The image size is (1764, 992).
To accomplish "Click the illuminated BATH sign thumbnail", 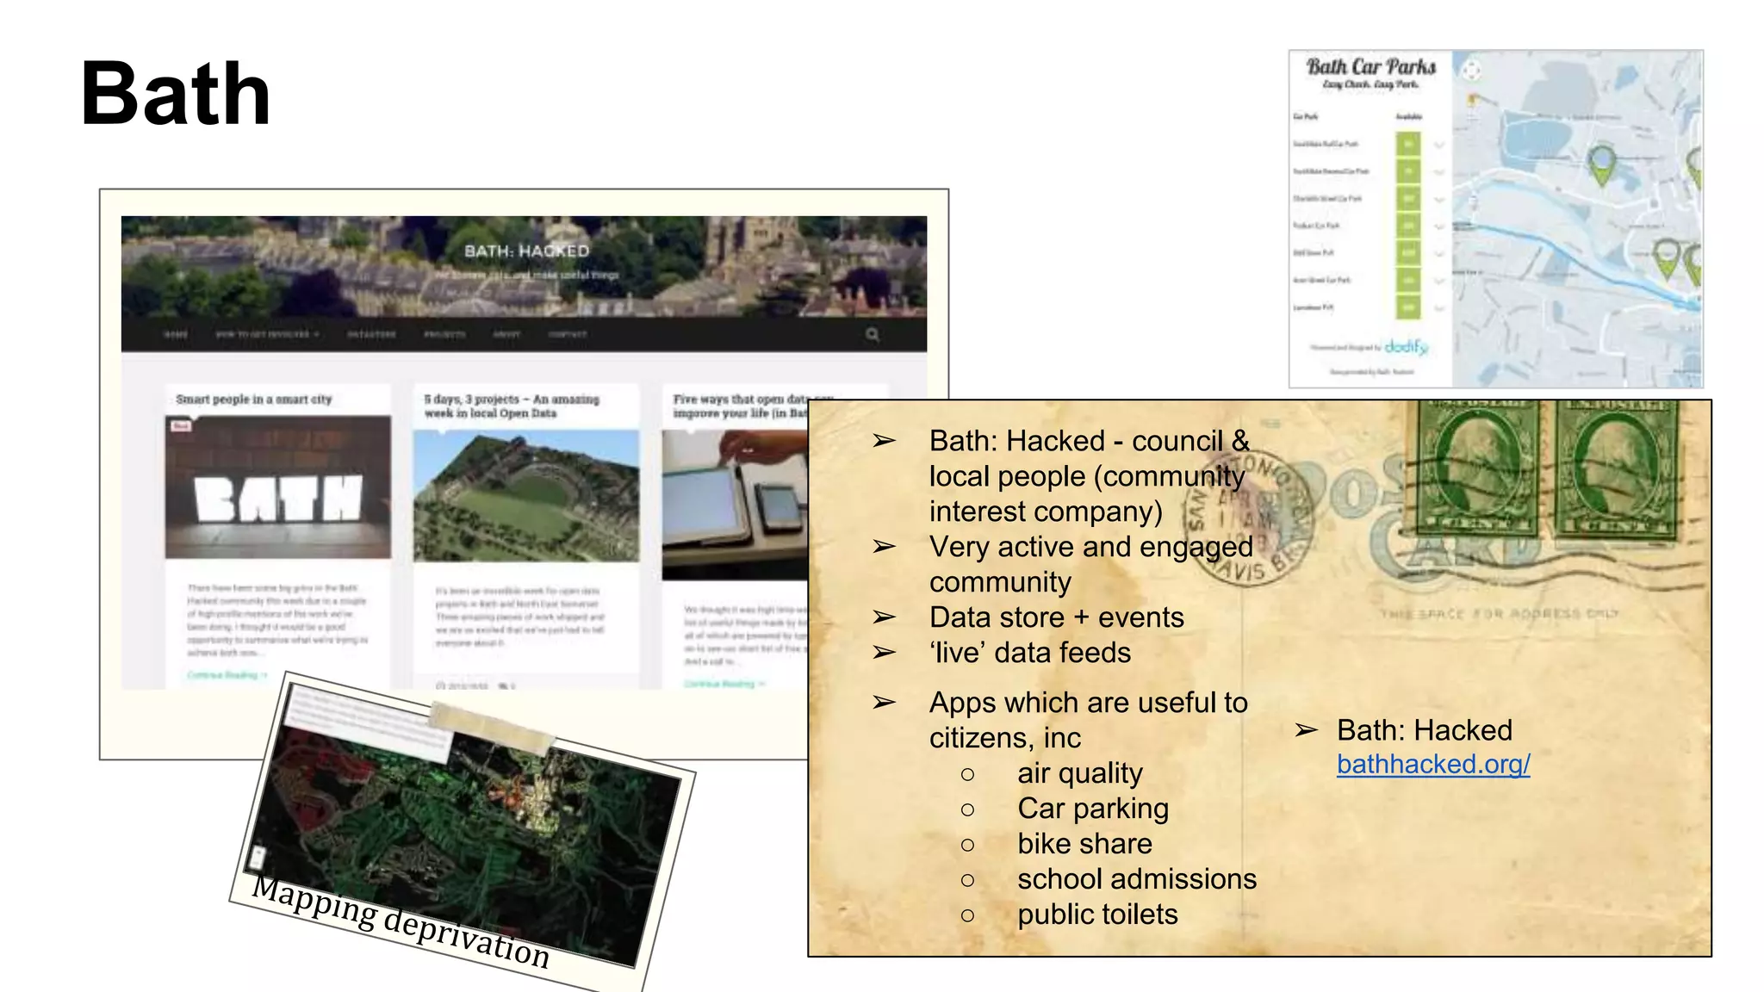I will pos(278,487).
